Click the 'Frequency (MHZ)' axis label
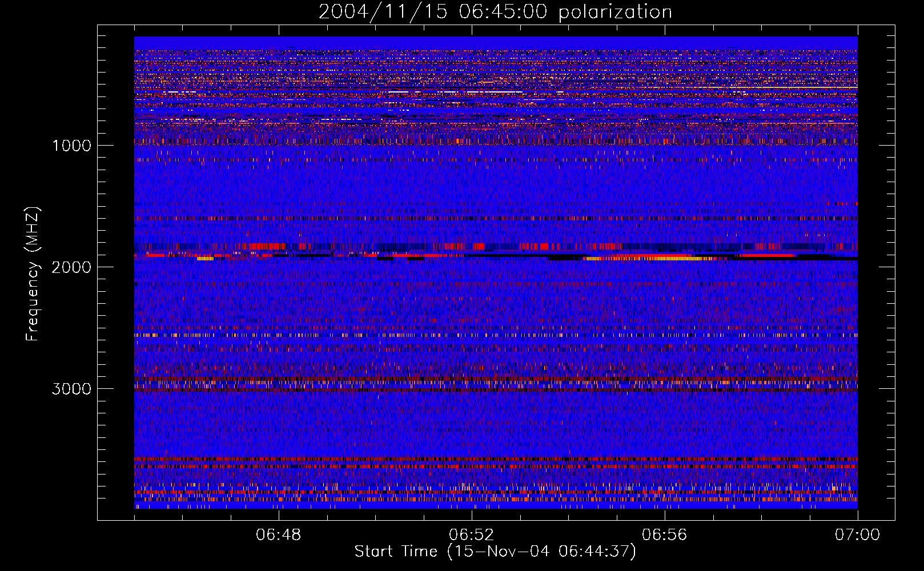Screen dimensions: 924x571 pyautogui.click(x=33, y=274)
